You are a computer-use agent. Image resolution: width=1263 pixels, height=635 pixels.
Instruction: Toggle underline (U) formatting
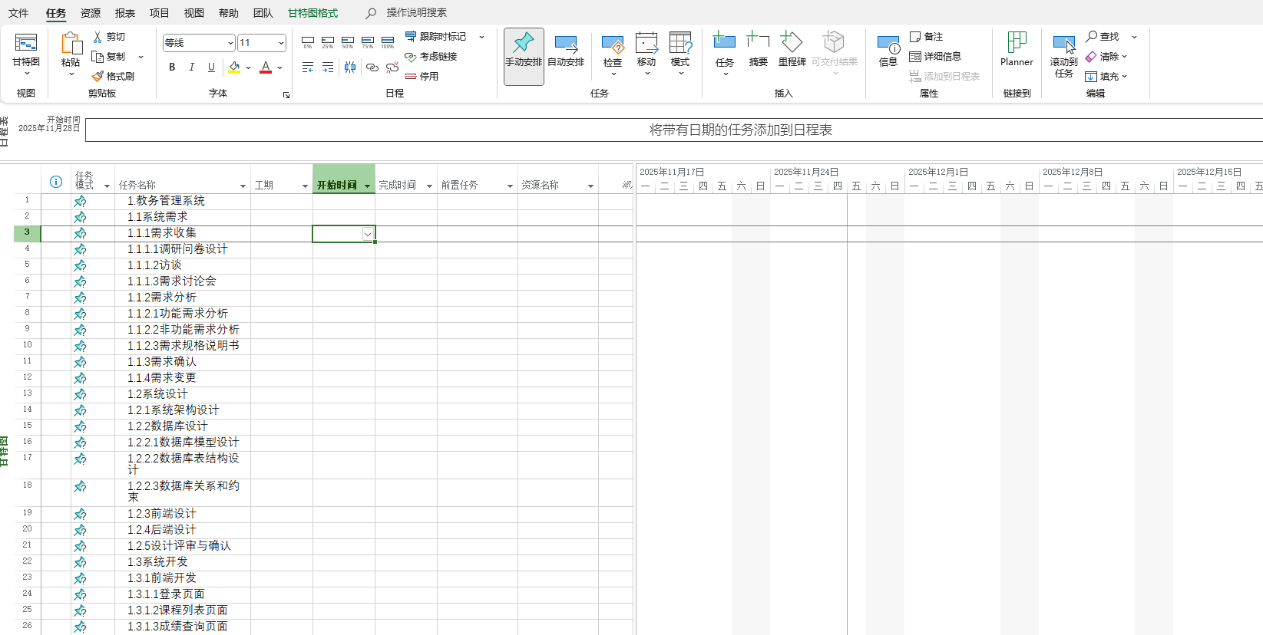coord(212,67)
